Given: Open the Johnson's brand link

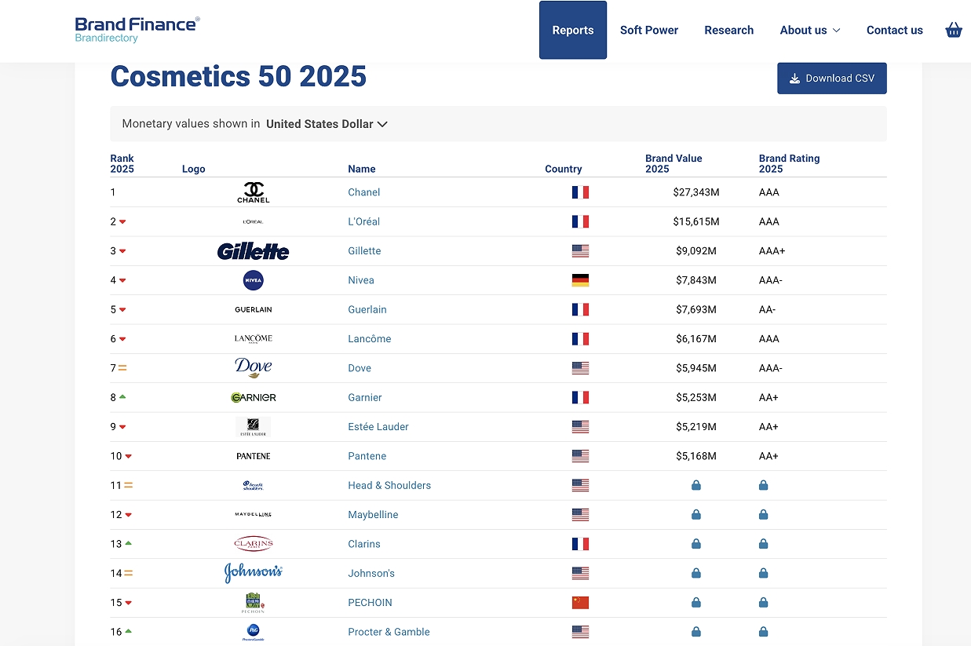Looking at the screenshot, I should click(x=371, y=573).
